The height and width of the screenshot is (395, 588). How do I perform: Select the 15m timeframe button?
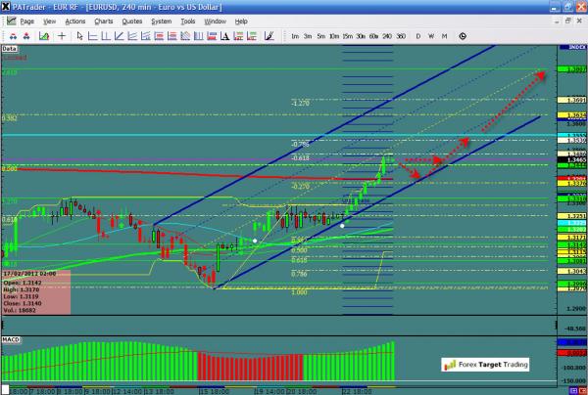point(347,36)
